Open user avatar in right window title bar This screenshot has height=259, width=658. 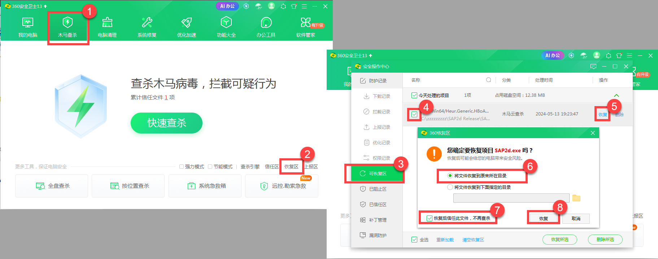pyautogui.click(x=597, y=55)
